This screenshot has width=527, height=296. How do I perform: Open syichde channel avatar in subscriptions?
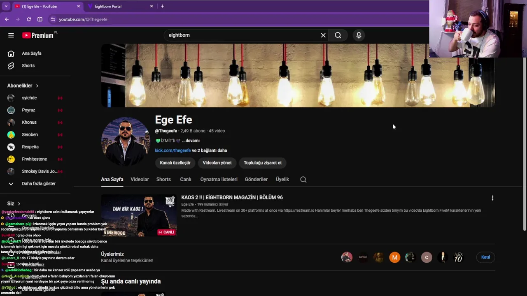(11, 98)
